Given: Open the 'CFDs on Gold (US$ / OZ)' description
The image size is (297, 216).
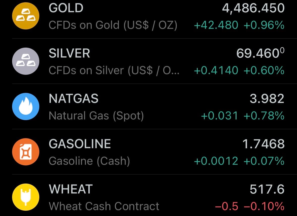Looking at the screenshot, I should [113, 25].
